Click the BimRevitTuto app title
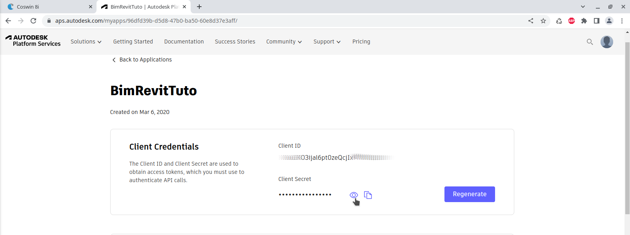Screen dimensions: 630x235 pyautogui.click(x=153, y=90)
